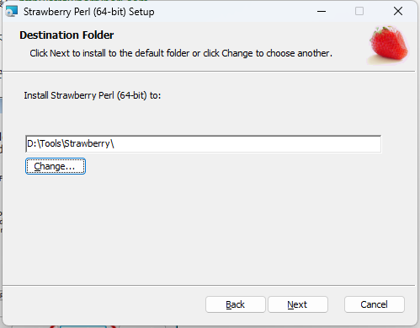Click the "Install Strawberry Perl (64-bit) to:" label
This screenshot has width=420, height=328.
(x=93, y=95)
